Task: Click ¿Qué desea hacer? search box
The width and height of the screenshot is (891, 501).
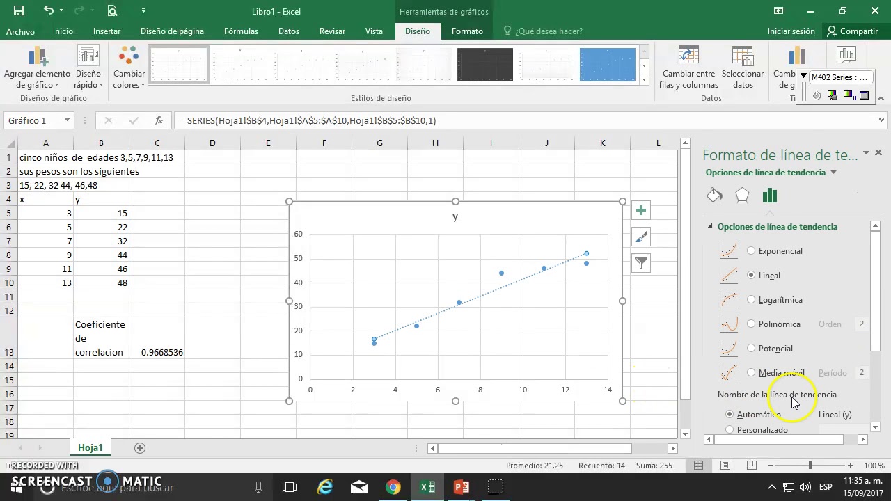Action: [542, 31]
